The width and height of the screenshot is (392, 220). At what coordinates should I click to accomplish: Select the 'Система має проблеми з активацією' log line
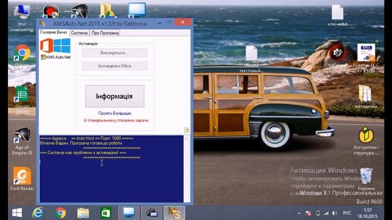coord(83,153)
